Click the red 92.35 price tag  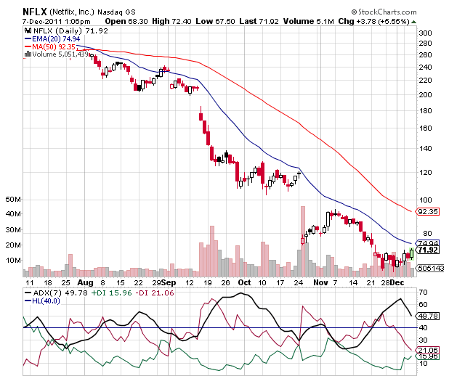pos(427,212)
